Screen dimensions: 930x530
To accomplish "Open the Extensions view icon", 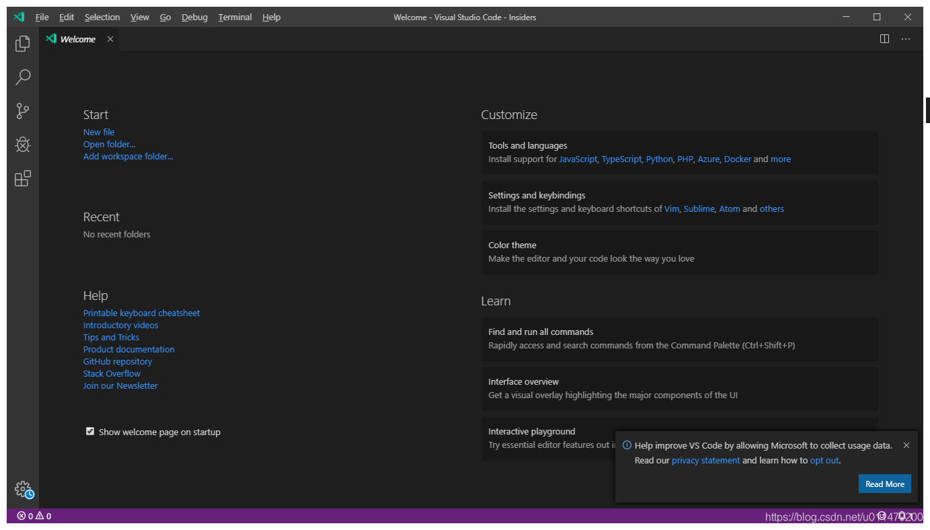I will point(23,178).
